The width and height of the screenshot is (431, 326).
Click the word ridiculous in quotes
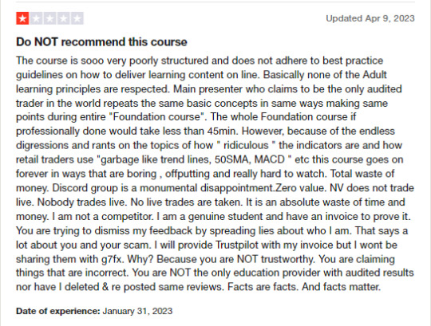246,145
